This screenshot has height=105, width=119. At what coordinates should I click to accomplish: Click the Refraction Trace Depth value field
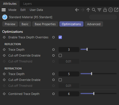coord(69,74)
